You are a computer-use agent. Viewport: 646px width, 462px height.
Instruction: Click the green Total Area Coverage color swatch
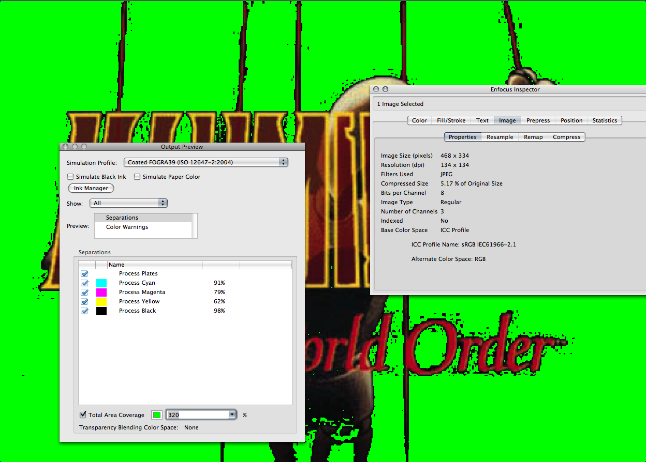pos(157,415)
